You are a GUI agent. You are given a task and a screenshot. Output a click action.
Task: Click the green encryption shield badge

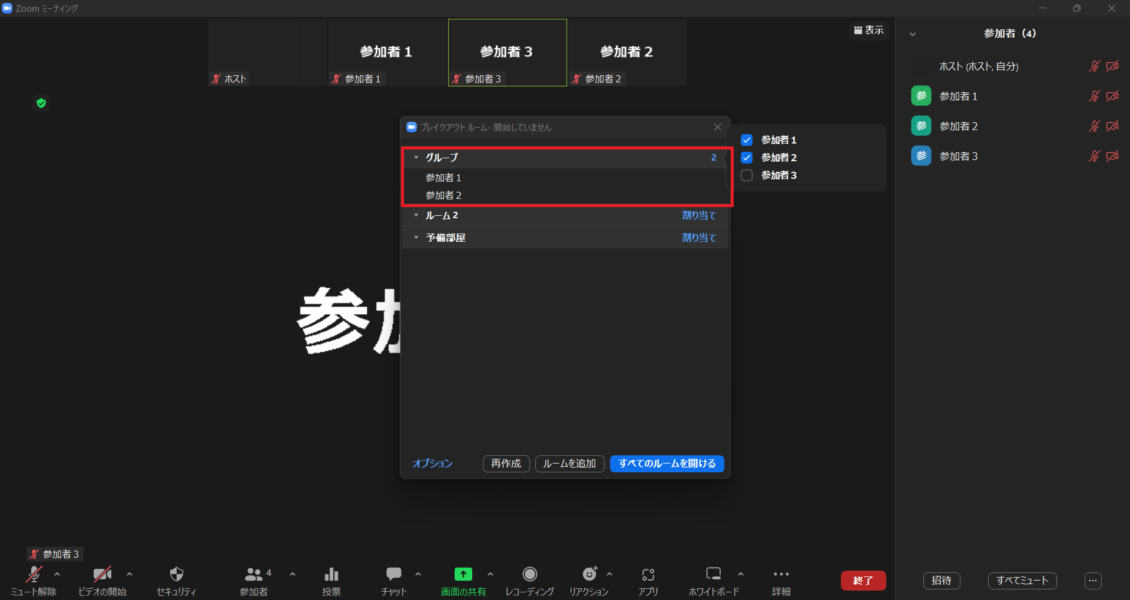tap(41, 104)
